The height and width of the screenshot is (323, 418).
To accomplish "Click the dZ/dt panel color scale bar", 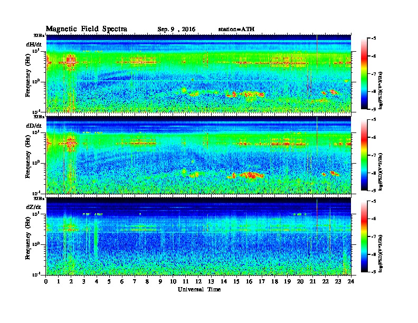I will coord(364,236).
